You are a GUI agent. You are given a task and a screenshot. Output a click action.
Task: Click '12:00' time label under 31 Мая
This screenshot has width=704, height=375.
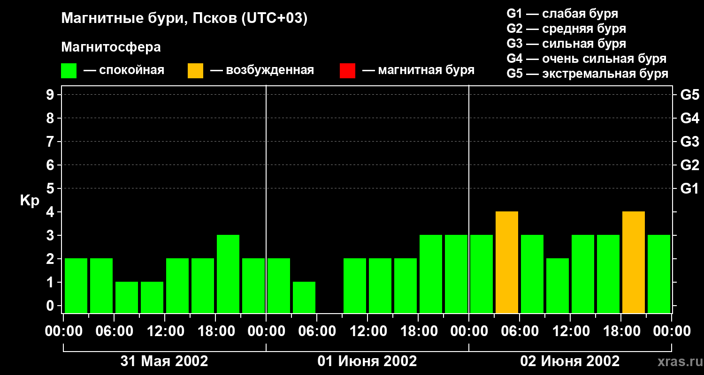165,331
